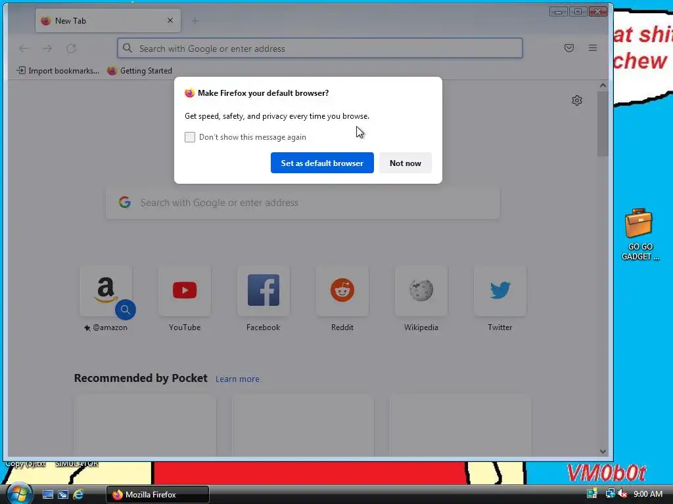The image size is (673, 504).
Task: Launch Internet Explorer from quick launch
Action: 78,495
